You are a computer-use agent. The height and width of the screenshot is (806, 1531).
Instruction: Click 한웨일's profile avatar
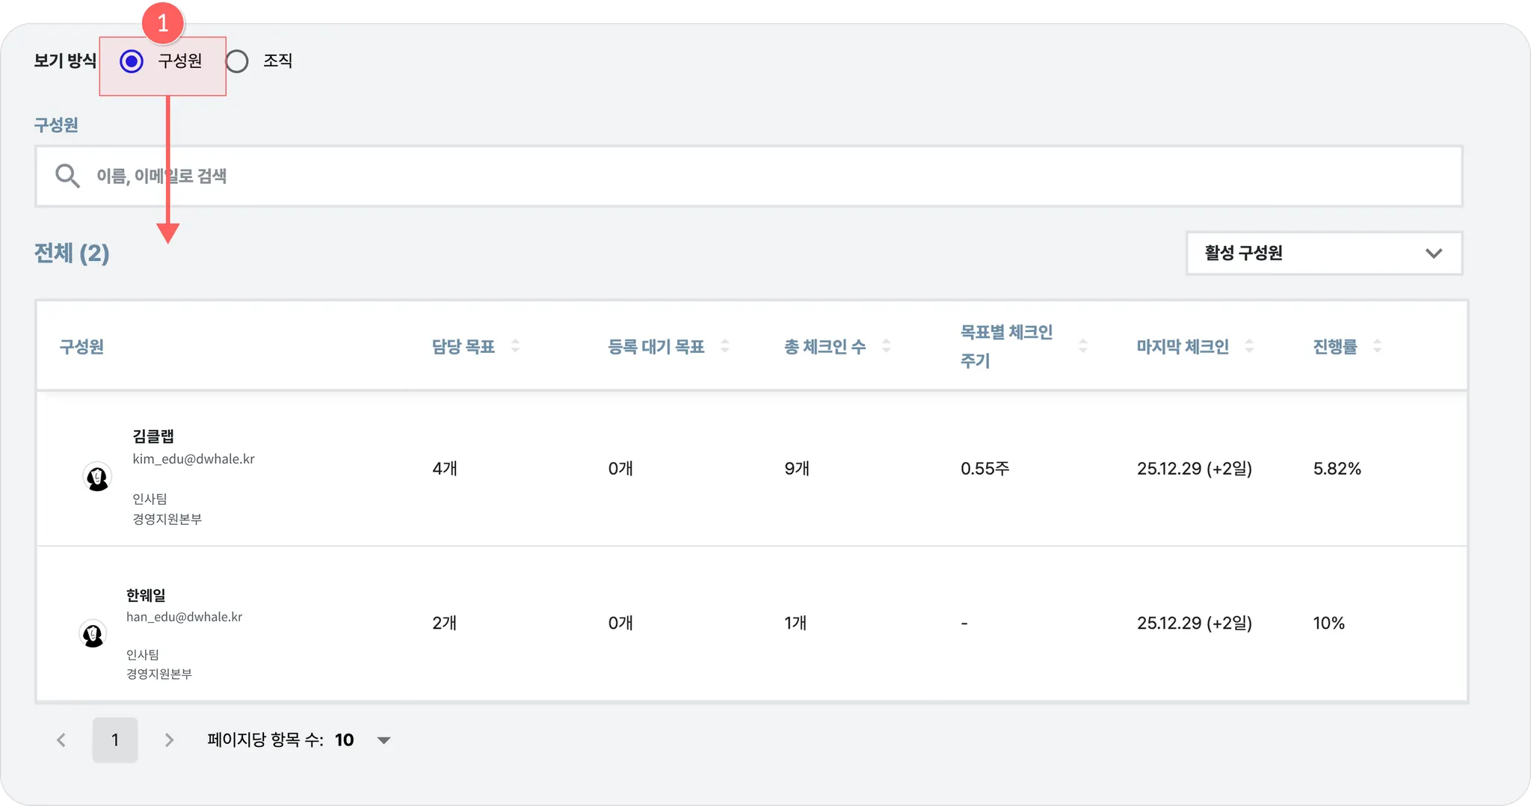click(93, 634)
